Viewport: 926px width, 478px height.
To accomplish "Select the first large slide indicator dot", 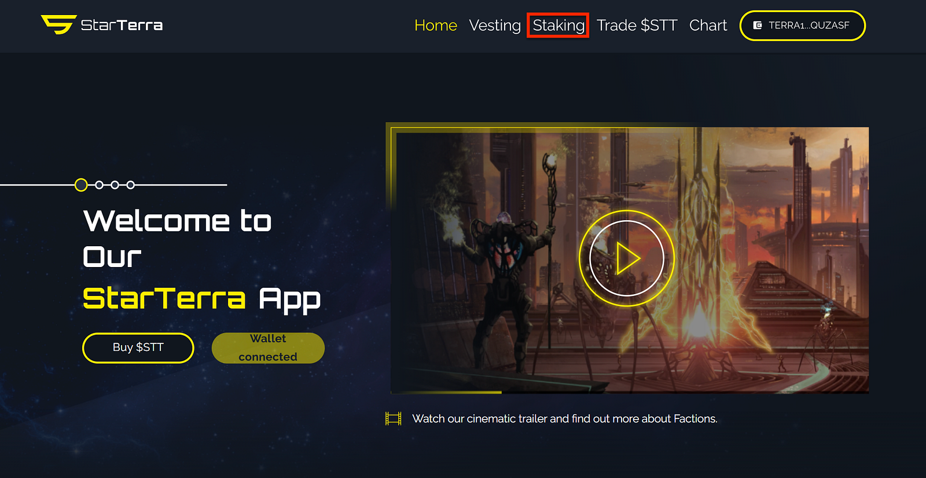I will coord(81,185).
